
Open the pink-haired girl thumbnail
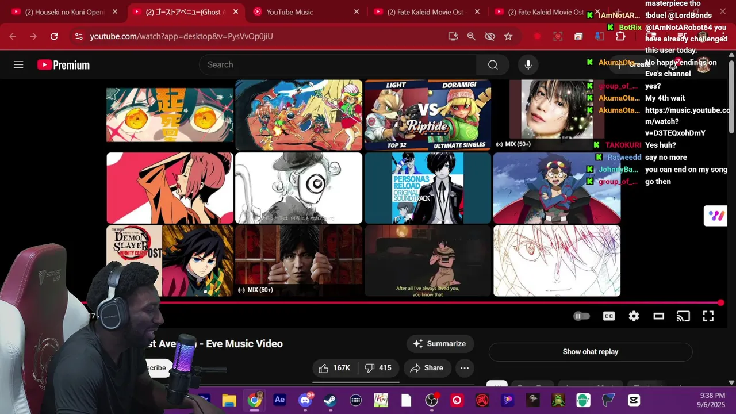click(x=170, y=188)
